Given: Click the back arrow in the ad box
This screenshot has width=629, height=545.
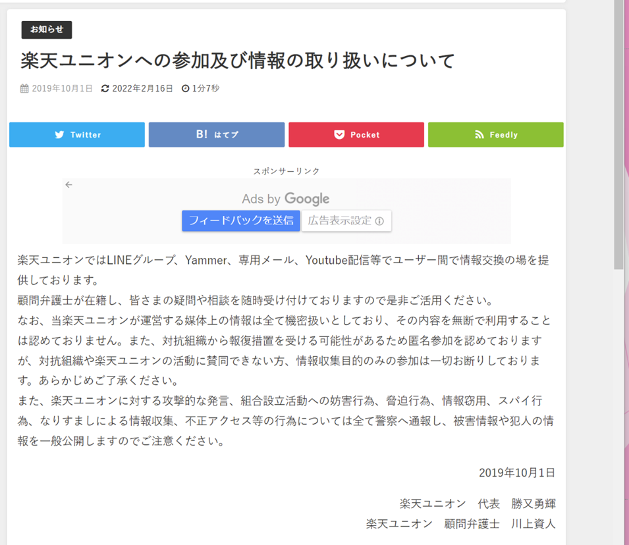Looking at the screenshot, I should click(x=69, y=184).
